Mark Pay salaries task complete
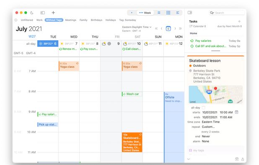Viewport: 259px width, 165px height. [192, 41]
